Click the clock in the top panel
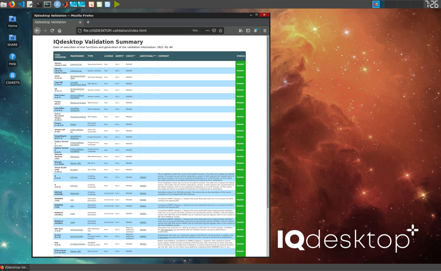This screenshot has width=441, height=271. point(432,4)
